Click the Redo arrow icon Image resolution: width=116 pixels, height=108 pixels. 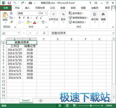point(23,3)
